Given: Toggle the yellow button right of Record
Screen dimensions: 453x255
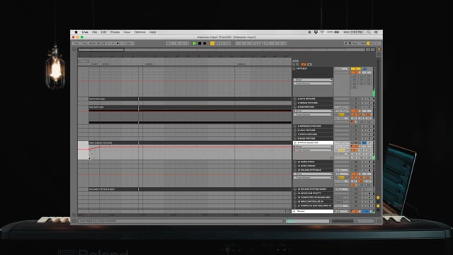Looking at the screenshot, I should click(x=212, y=43).
